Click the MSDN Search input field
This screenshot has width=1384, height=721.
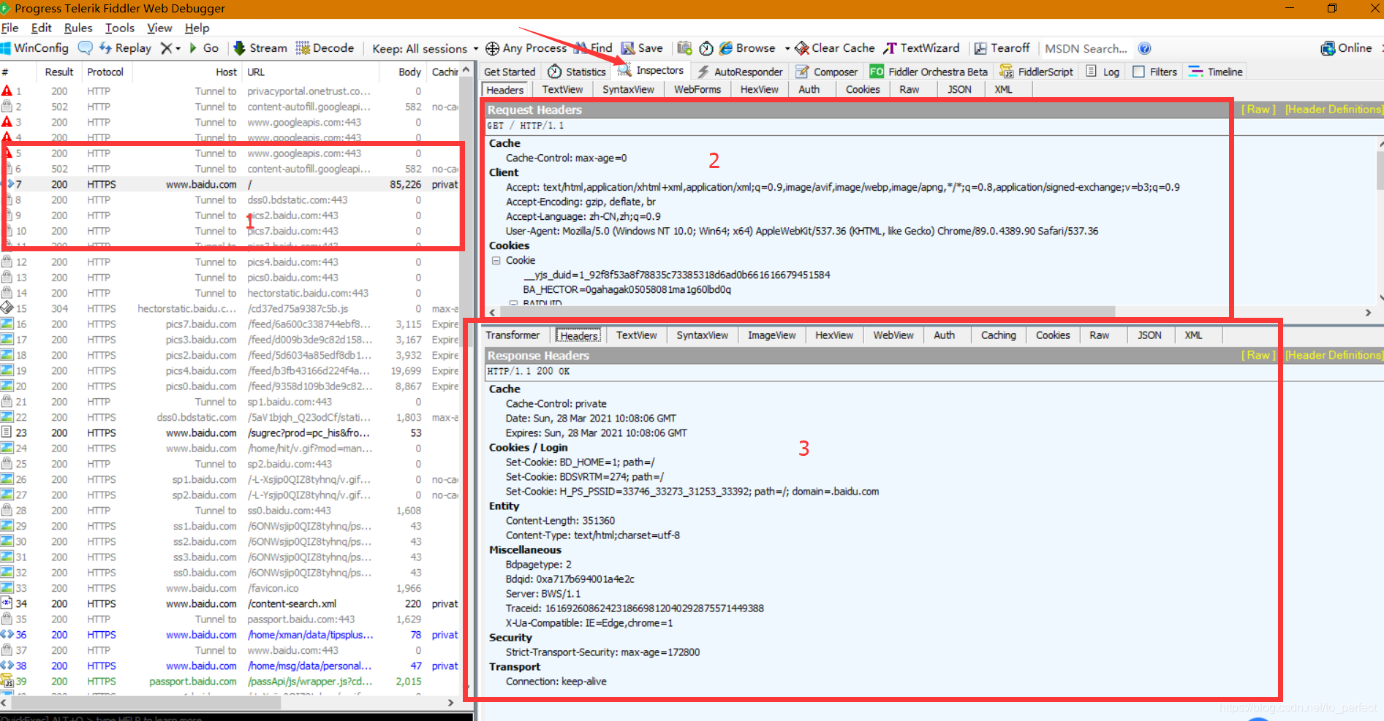(x=1086, y=48)
